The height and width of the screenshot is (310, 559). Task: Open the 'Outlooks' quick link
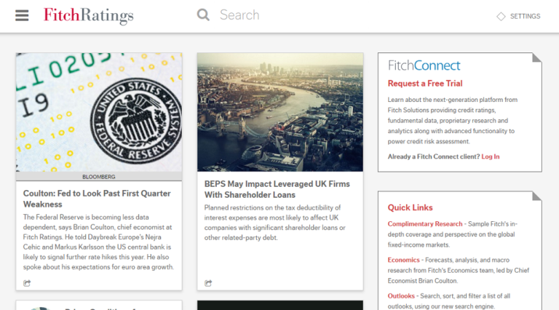[x=401, y=295]
